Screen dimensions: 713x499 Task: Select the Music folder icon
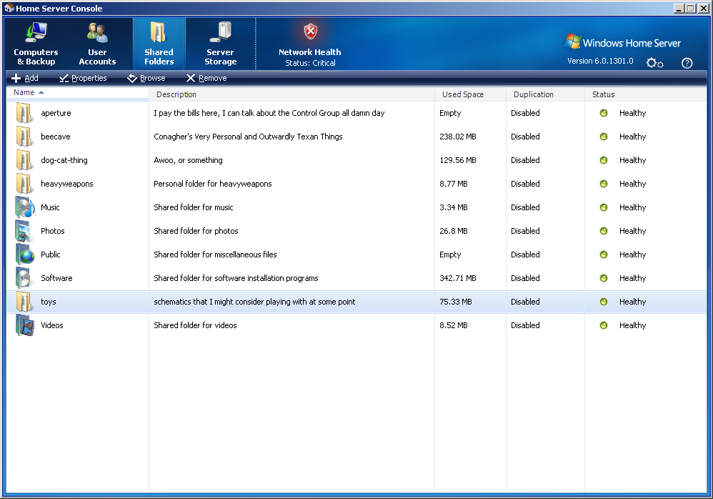[24, 207]
